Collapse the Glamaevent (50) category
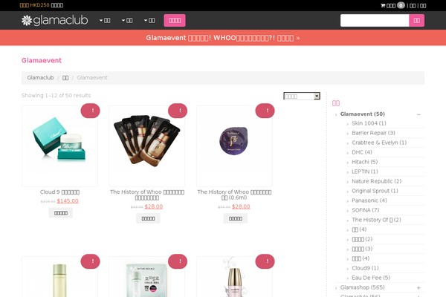Viewport: 446px width, 297px height. tap(418, 114)
